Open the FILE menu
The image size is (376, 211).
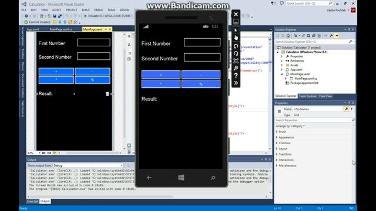[23, 10]
